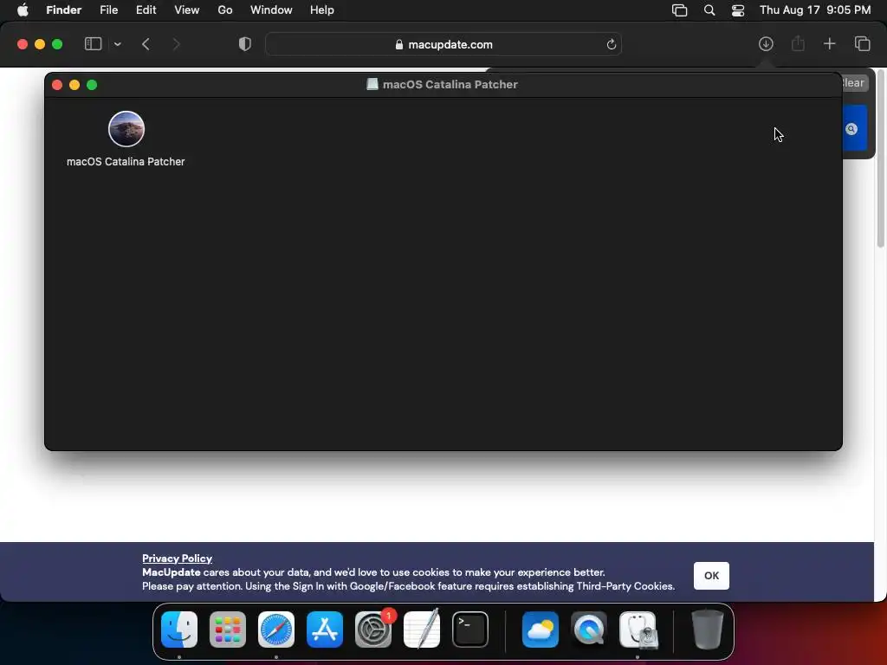The height and width of the screenshot is (665, 887).
Task: Open Launchpad from the Dock
Action: pyautogui.click(x=228, y=629)
